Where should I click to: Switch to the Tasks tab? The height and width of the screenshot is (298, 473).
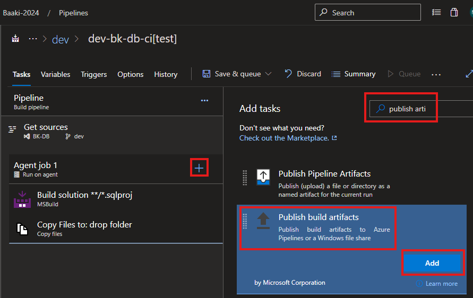(21, 74)
